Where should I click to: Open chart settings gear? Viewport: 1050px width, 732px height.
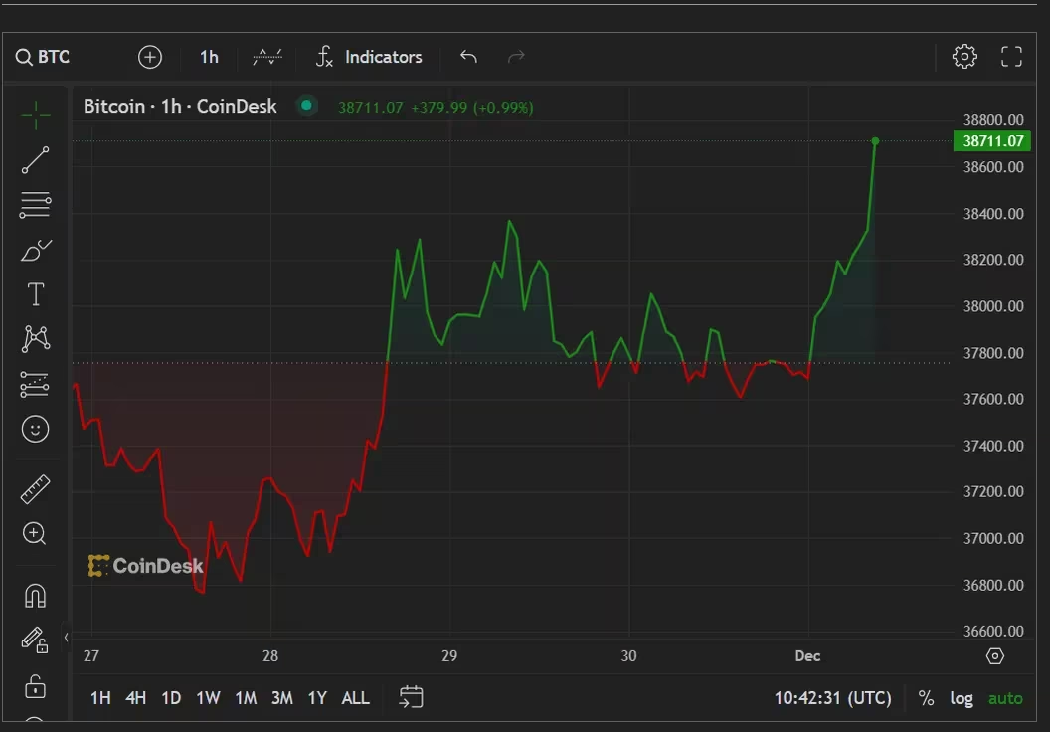963,57
